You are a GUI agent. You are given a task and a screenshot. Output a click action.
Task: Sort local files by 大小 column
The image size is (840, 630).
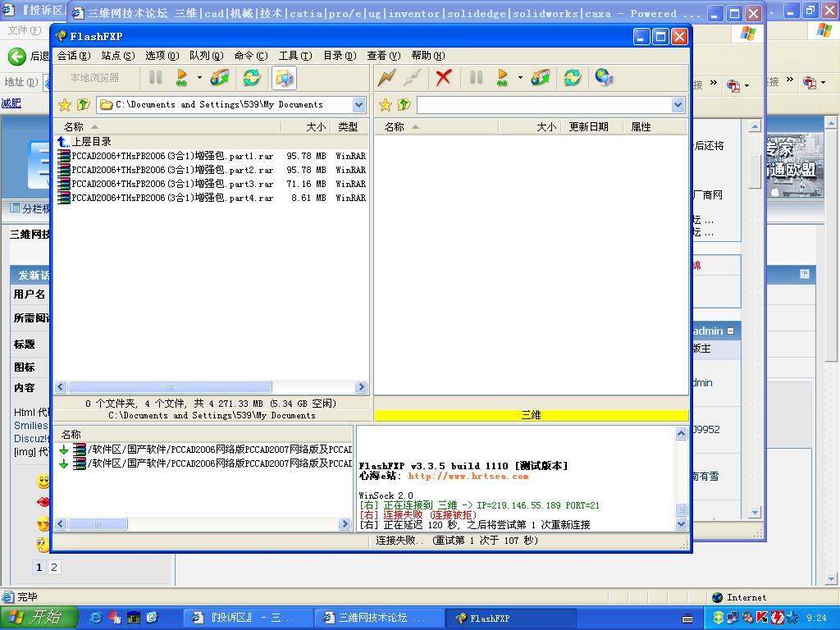tap(305, 127)
